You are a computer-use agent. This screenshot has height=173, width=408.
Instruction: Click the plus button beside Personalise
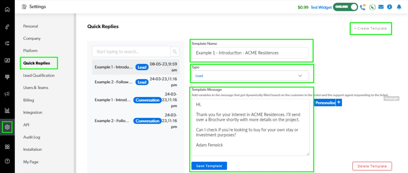pos(339,103)
